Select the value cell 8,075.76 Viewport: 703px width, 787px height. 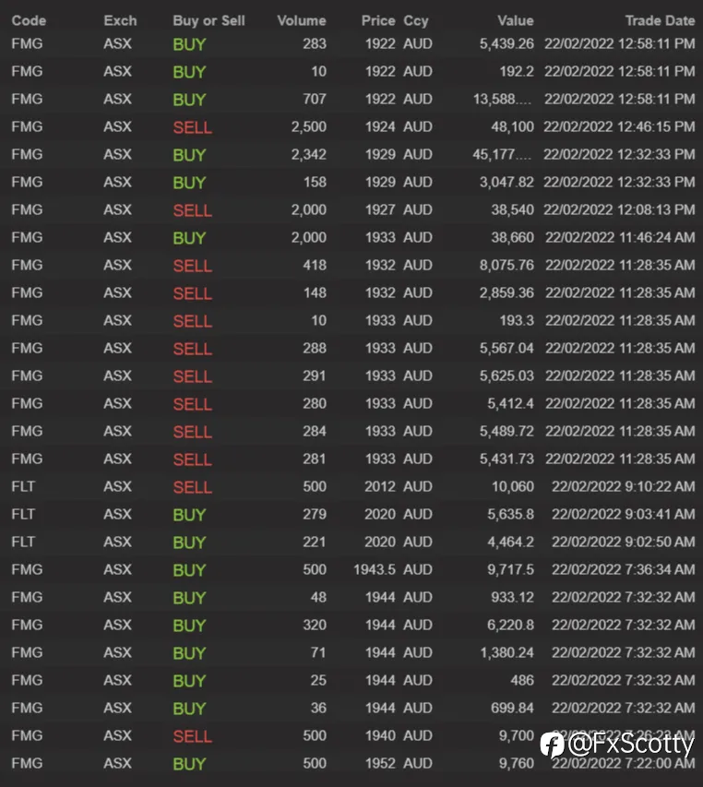tap(506, 265)
